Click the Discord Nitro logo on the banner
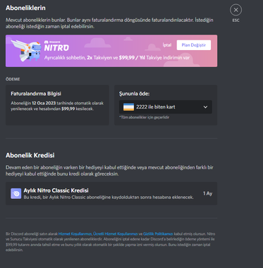 [x=56, y=46]
